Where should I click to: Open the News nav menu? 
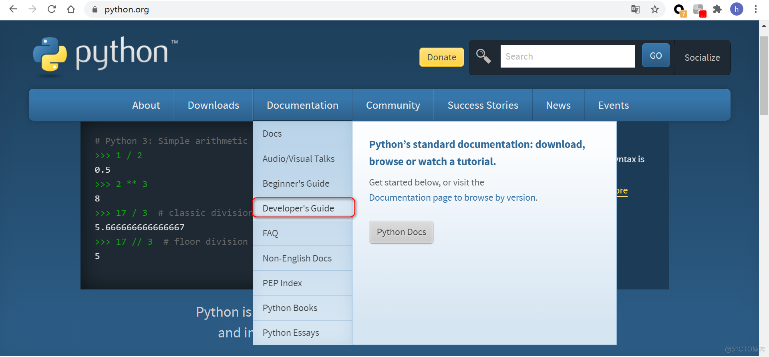pos(558,105)
